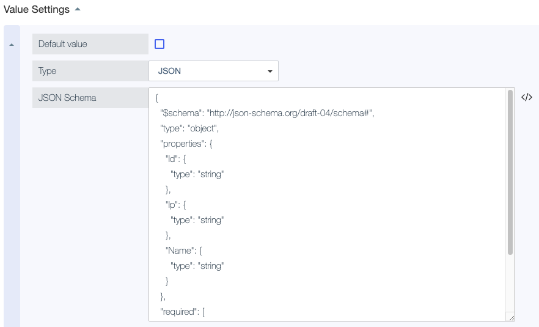Click the "Id": { line
The image size is (539, 327).
click(x=175, y=159)
